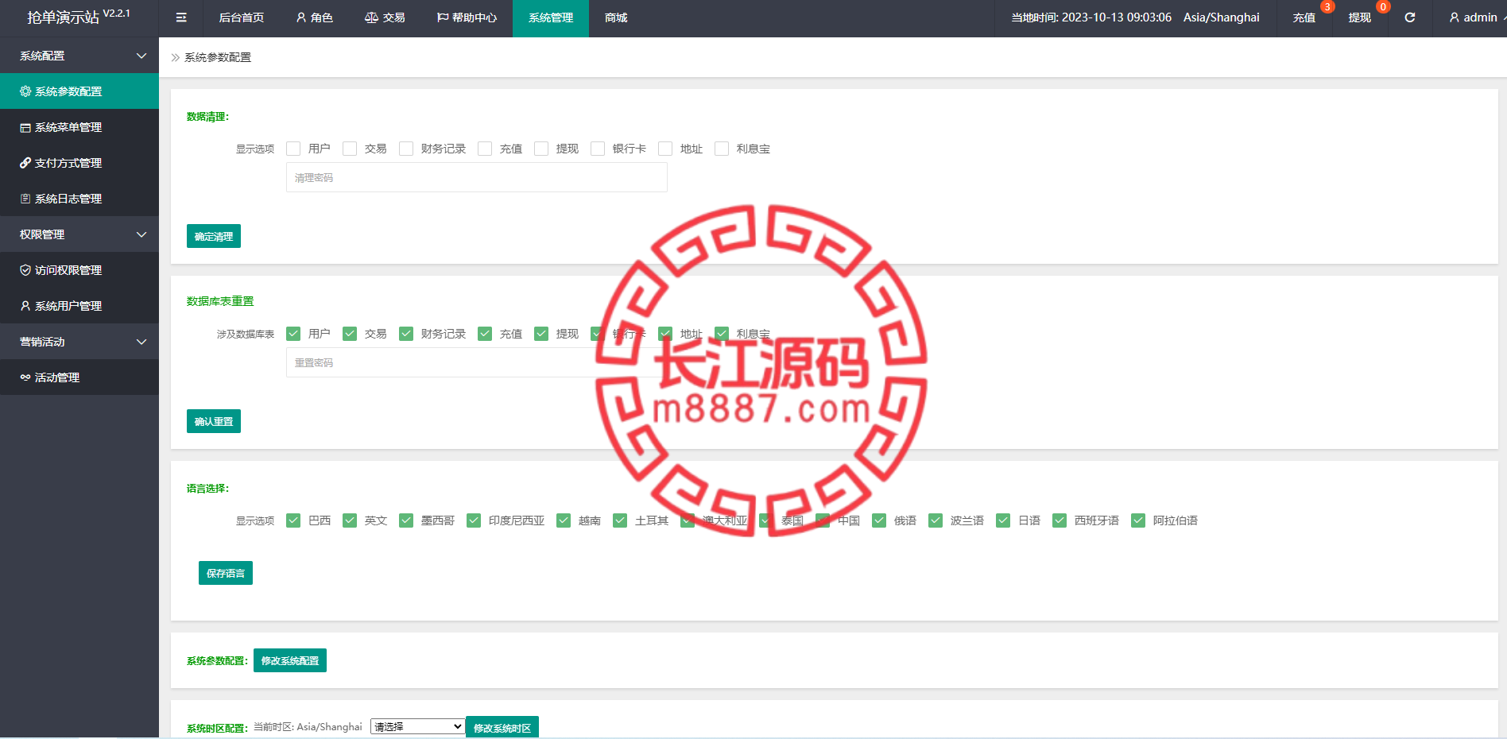The width and height of the screenshot is (1507, 739).
Task: Switch to the 交易 top tab
Action: point(385,17)
